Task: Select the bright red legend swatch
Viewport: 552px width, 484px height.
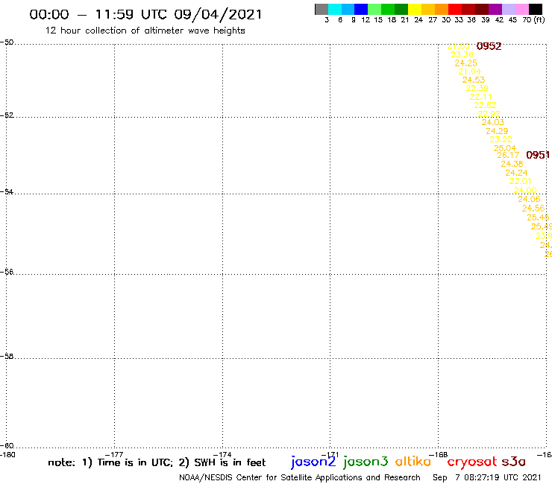Action: [455, 9]
